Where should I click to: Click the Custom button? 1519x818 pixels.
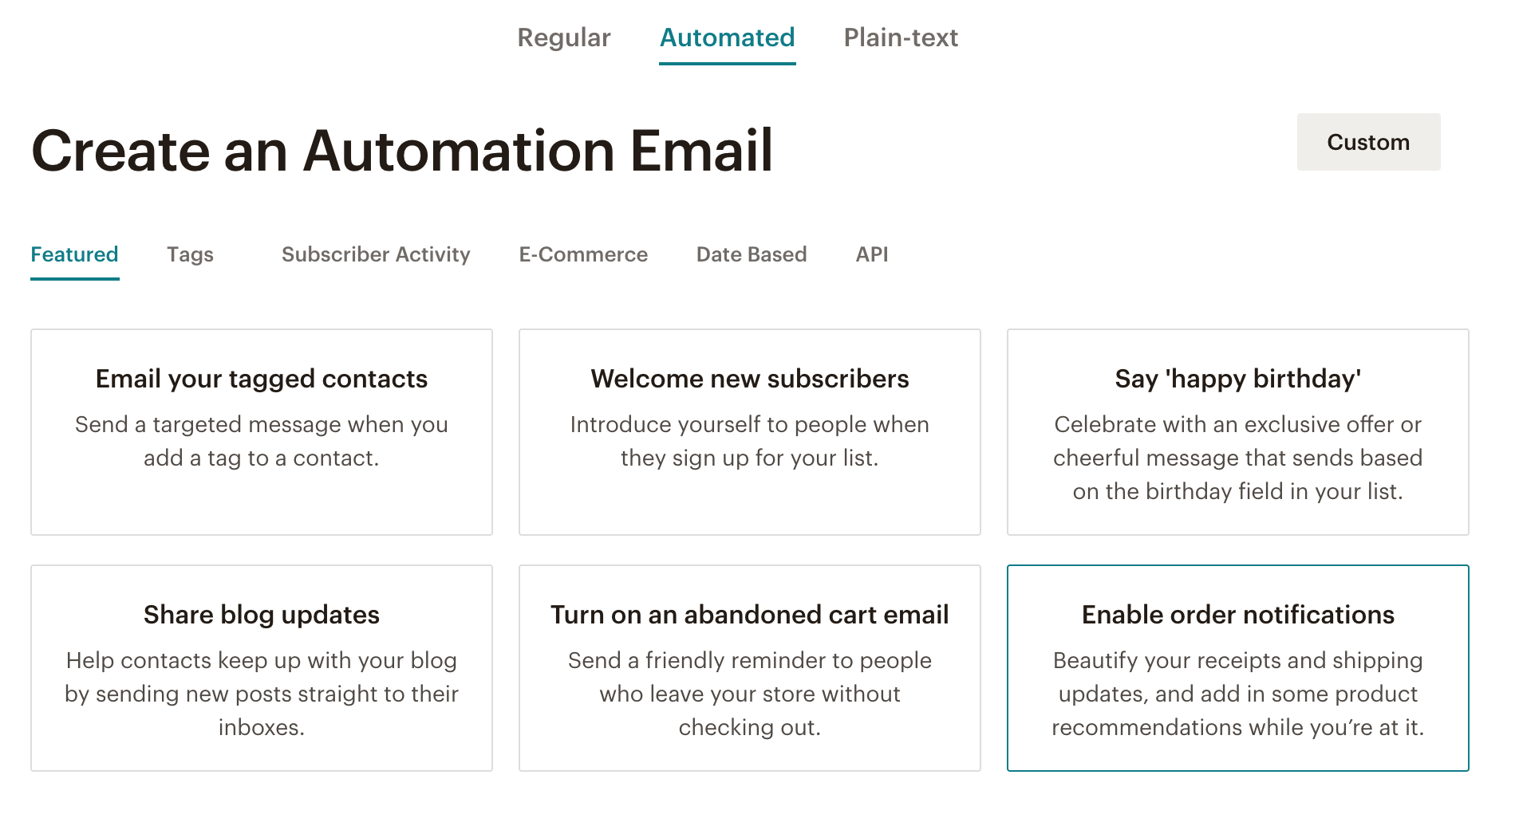click(1367, 142)
